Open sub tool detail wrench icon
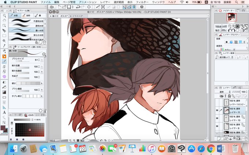The image size is (249, 155). pyautogui.click(x=45, y=111)
